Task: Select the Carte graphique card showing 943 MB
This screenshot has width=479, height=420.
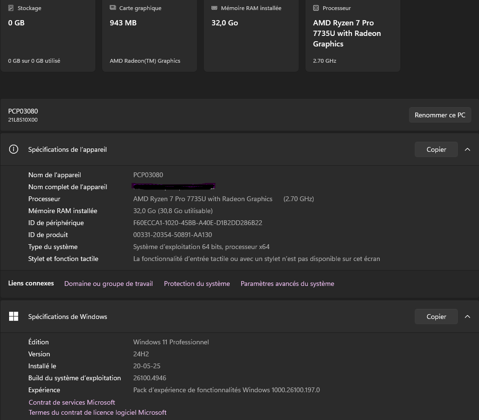Action: click(150, 35)
